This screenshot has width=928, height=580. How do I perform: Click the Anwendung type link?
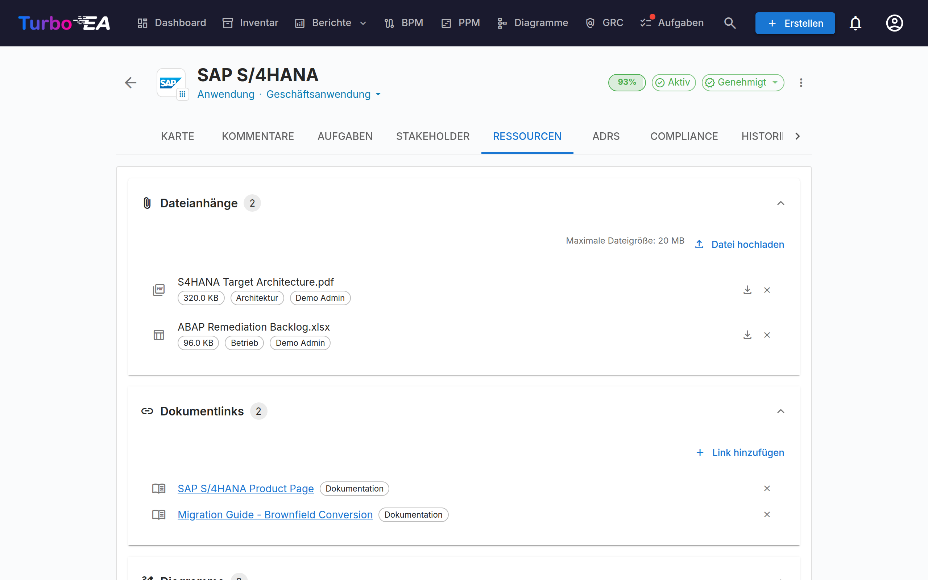pyautogui.click(x=226, y=94)
